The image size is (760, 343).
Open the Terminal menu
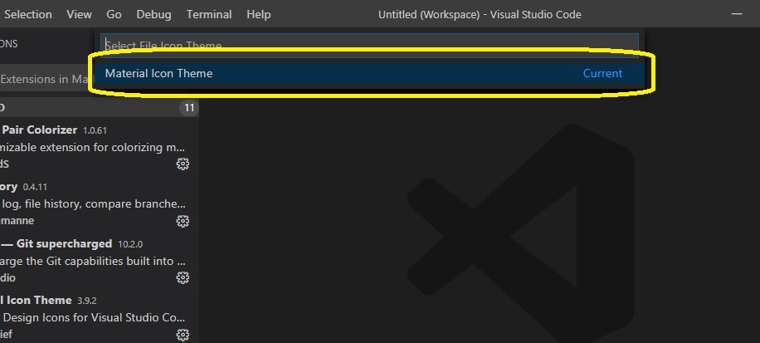[209, 15]
